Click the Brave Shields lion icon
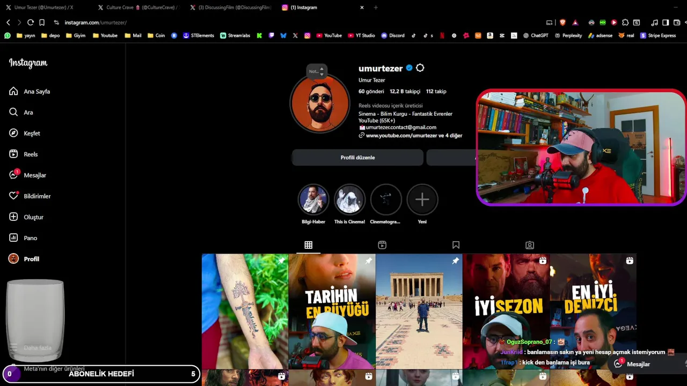The height and width of the screenshot is (386, 687). point(562,23)
